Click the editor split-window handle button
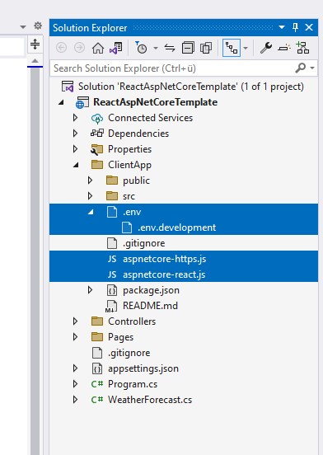The image size is (323, 455). [x=35, y=45]
